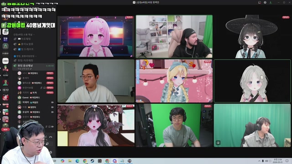Viewport: 292px width, 164px height.
Task: Open the taskbar clock and date
Action: tap(277, 161)
